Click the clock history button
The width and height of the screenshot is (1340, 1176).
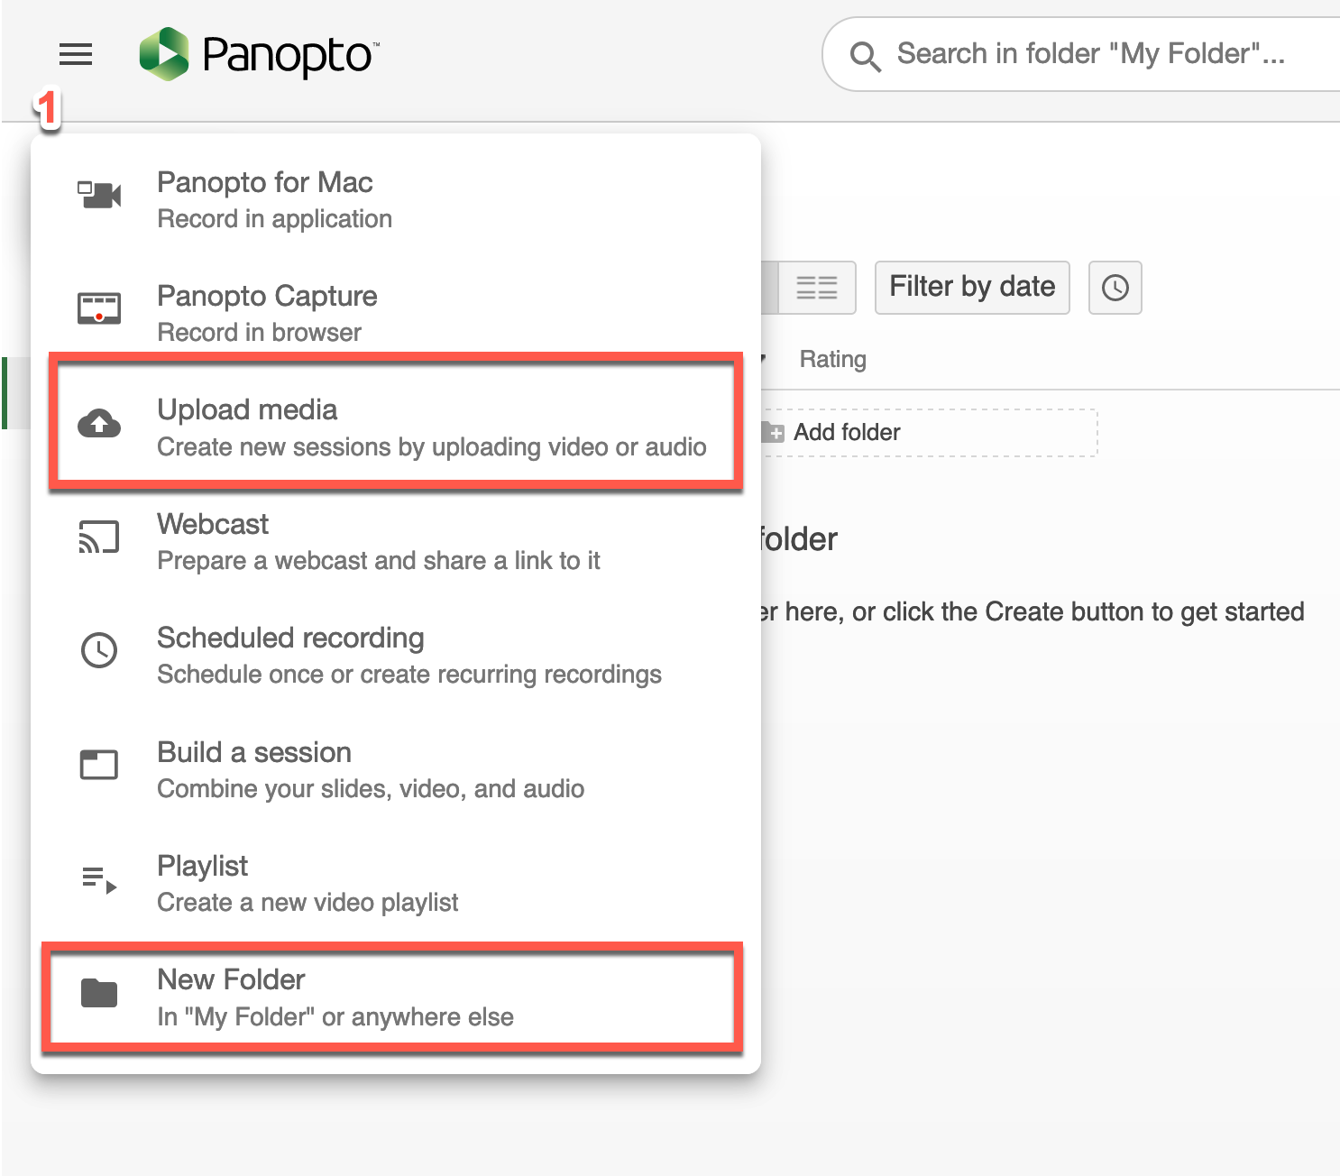1115,288
